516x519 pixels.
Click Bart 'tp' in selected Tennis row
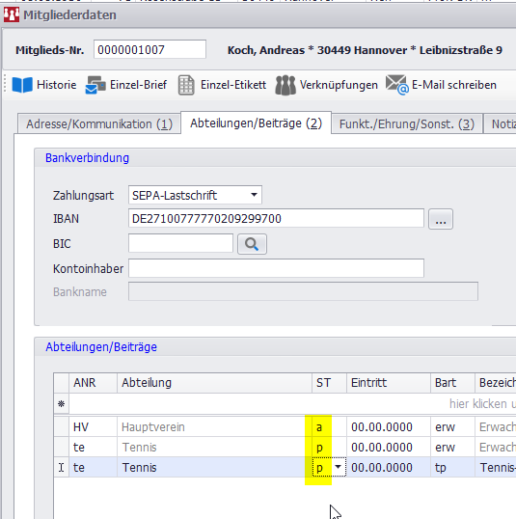452,467
